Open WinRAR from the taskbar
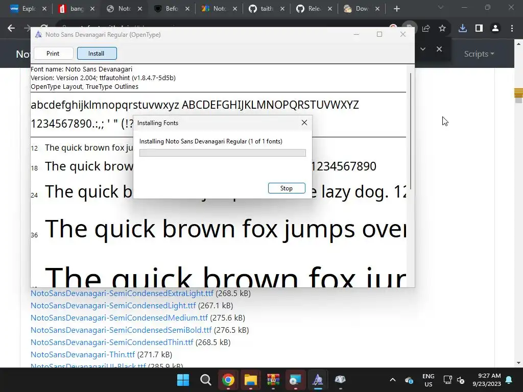The image size is (523, 392). click(273, 380)
